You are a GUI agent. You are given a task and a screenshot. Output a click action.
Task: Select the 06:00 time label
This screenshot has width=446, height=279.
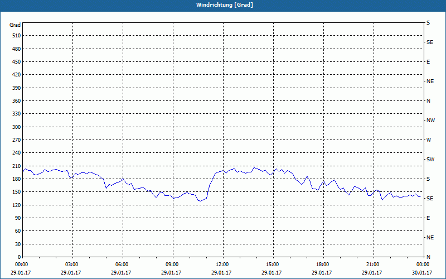click(x=123, y=264)
